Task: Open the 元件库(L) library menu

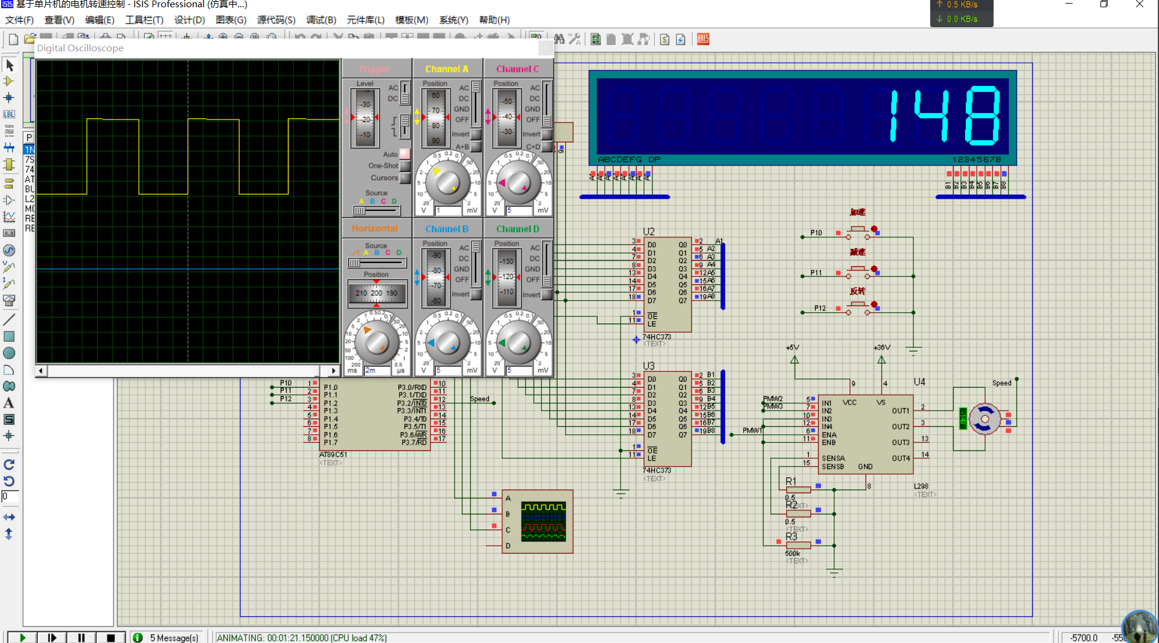Action: point(366,20)
